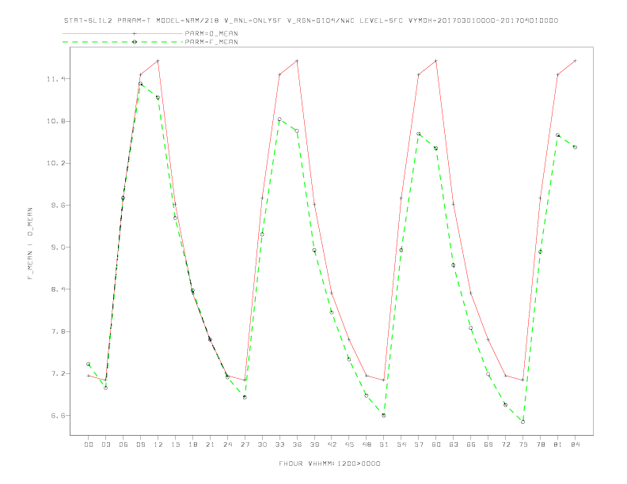The image size is (627, 484).
Task: Click x-axis tick label 63
Action: tap(454, 444)
